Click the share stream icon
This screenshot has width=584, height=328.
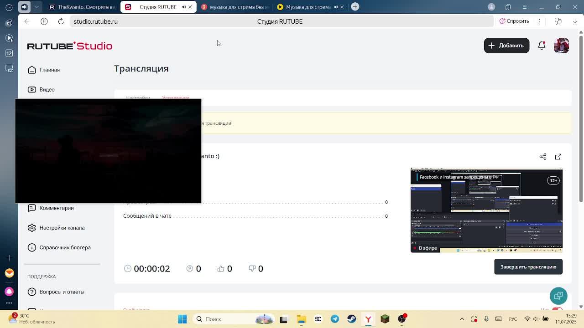pos(543,157)
